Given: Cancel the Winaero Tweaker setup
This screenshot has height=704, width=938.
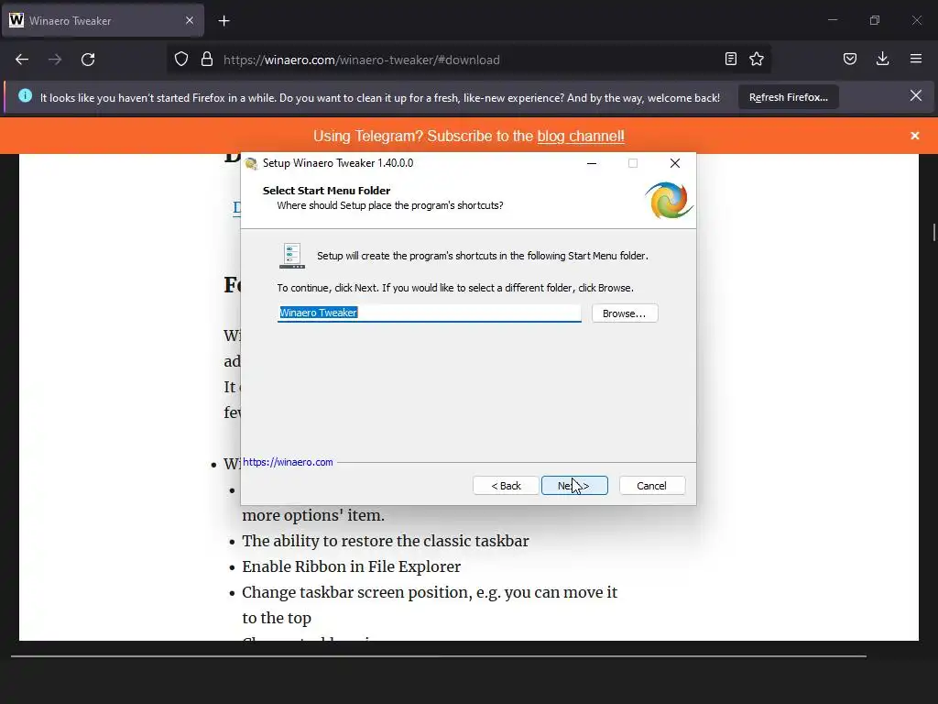Looking at the screenshot, I should coord(651,486).
